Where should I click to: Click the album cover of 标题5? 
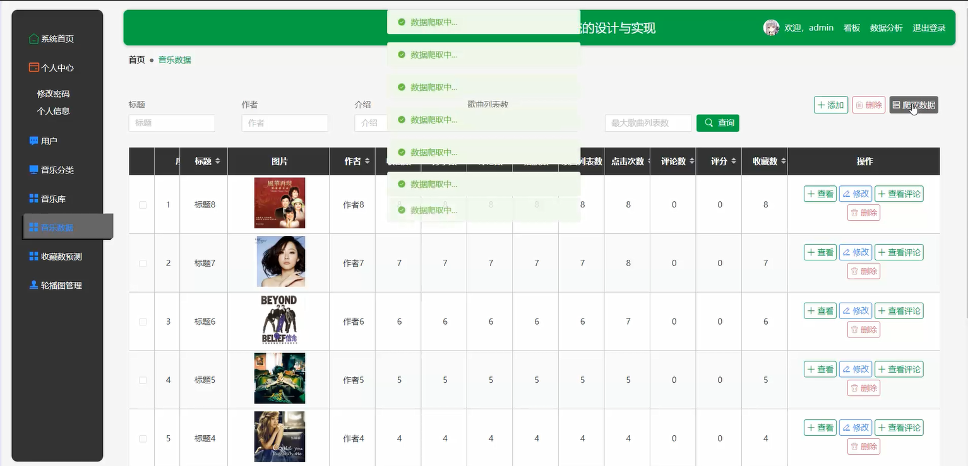(x=280, y=378)
